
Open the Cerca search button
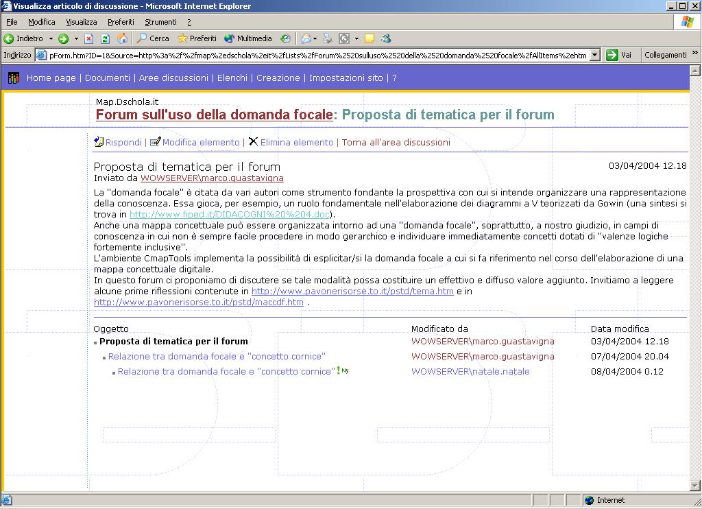[x=153, y=38]
